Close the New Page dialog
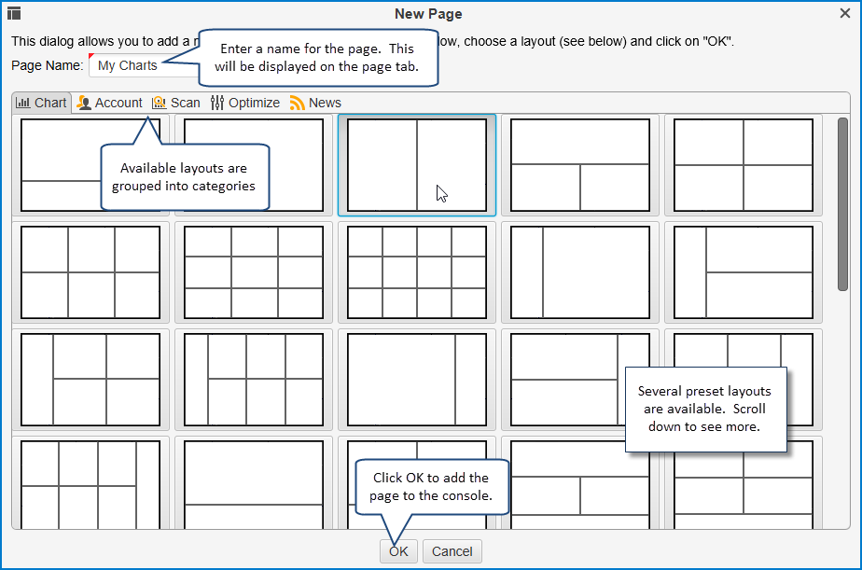Screen dimensions: 862x570 844,13
